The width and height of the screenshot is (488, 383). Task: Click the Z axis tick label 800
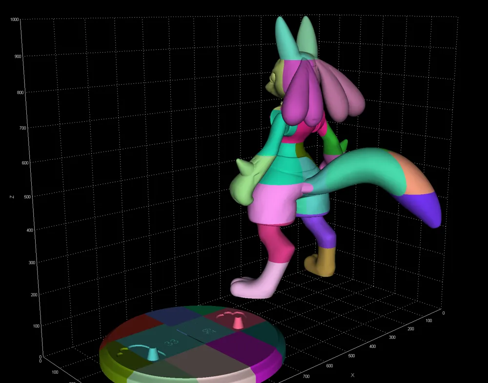(x=20, y=92)
